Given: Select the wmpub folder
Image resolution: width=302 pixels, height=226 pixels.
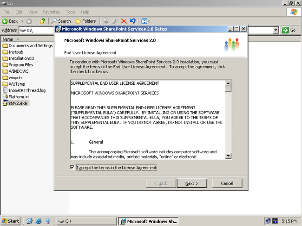Looking at the screenshot, I should pyautogui.click(x=12, y=78).
